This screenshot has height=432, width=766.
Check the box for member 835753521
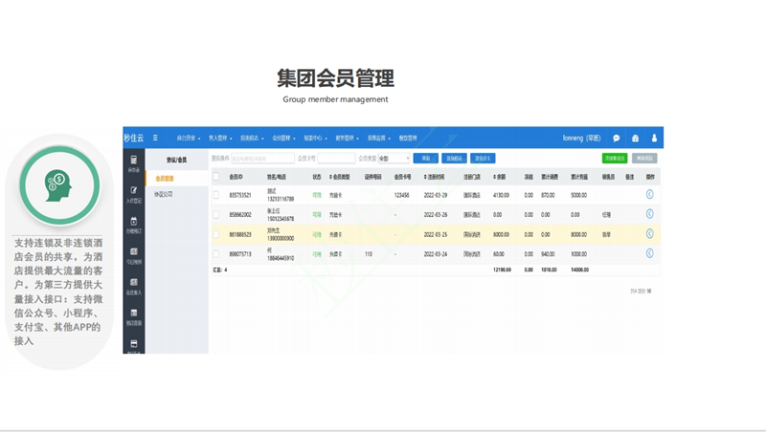pos(216,194)
